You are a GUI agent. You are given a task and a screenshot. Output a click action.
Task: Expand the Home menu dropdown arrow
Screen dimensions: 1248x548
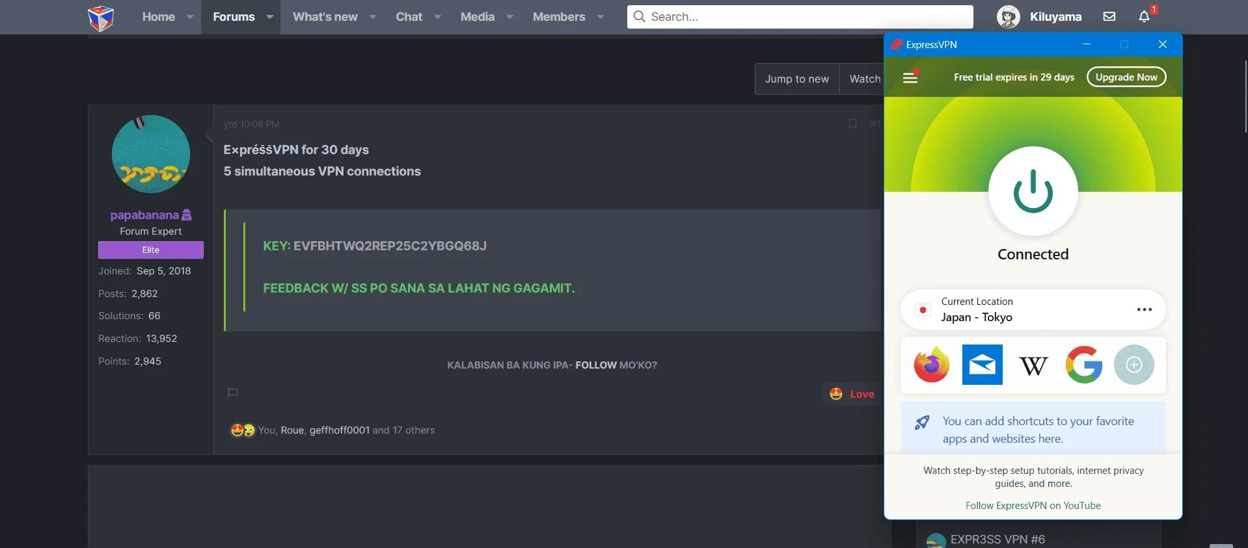190,17
